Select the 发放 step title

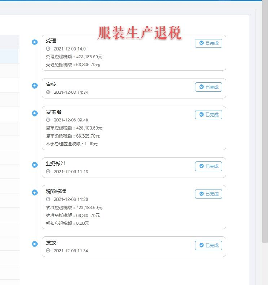coord(51,243)
